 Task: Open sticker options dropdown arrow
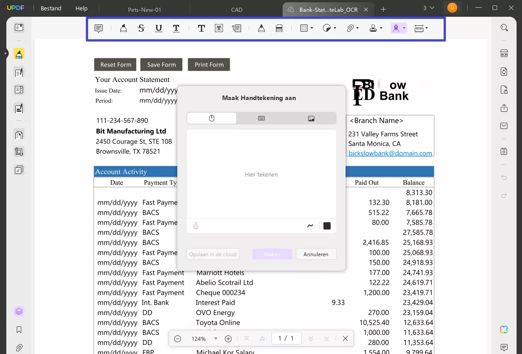[x=335, y=29]
